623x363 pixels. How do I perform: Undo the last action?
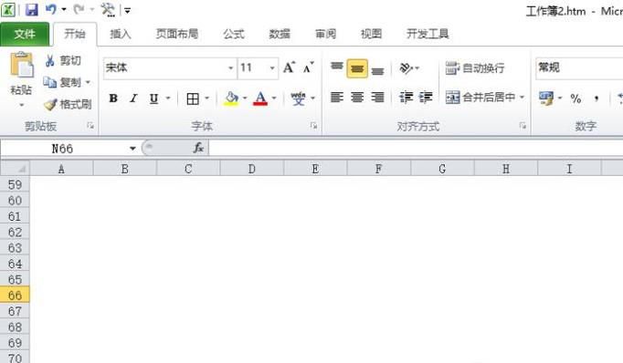(x=50, y=9)
